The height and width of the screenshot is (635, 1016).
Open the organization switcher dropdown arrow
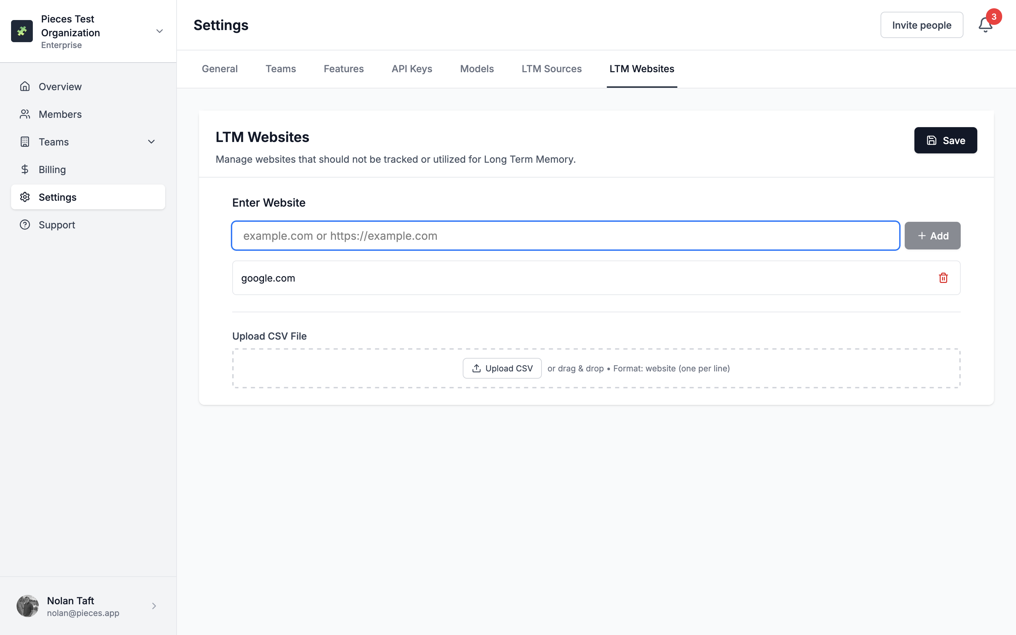159,31
